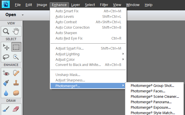Select the Zoom tool
Viewport: 185px width, 115px height.
click(6, 31)
